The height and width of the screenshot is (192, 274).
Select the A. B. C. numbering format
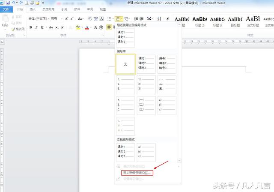[125, 105]
